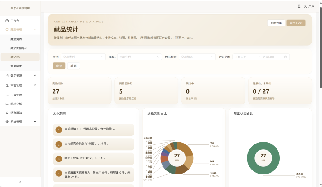Collapse the 藏品管理 submenu chevron

pos(35,30)
